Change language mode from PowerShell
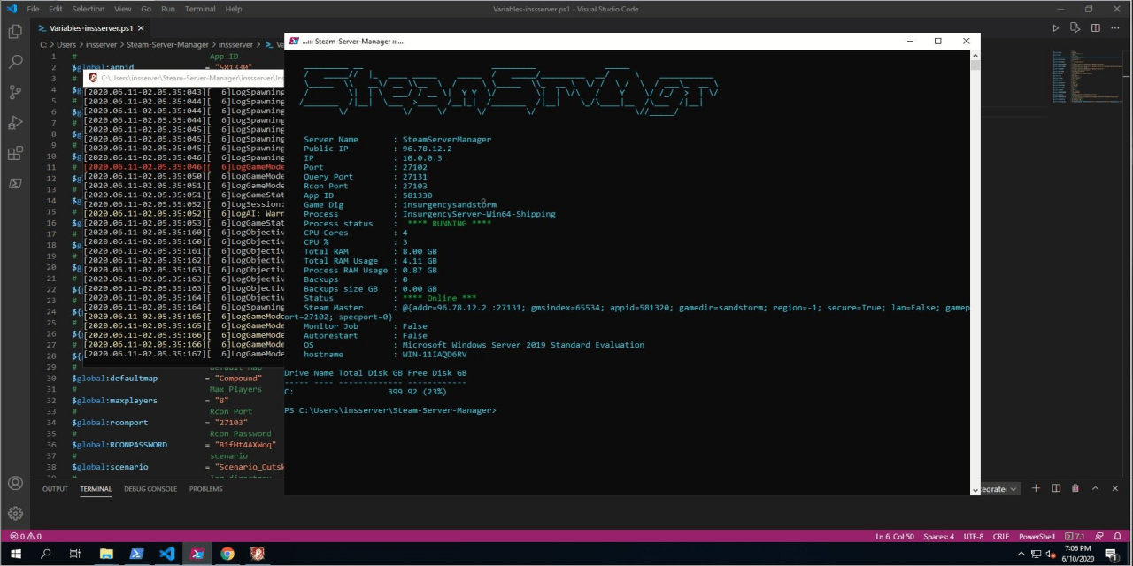1133x566 pixels. point(1037,536)
